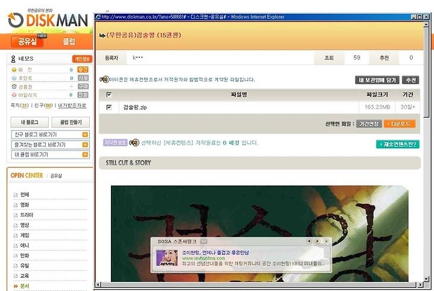Click the partner icon beside 저작권보호 badge
The width and height of the screenshot is (434, 291).
pyautogui.click(x=134, y=143)
